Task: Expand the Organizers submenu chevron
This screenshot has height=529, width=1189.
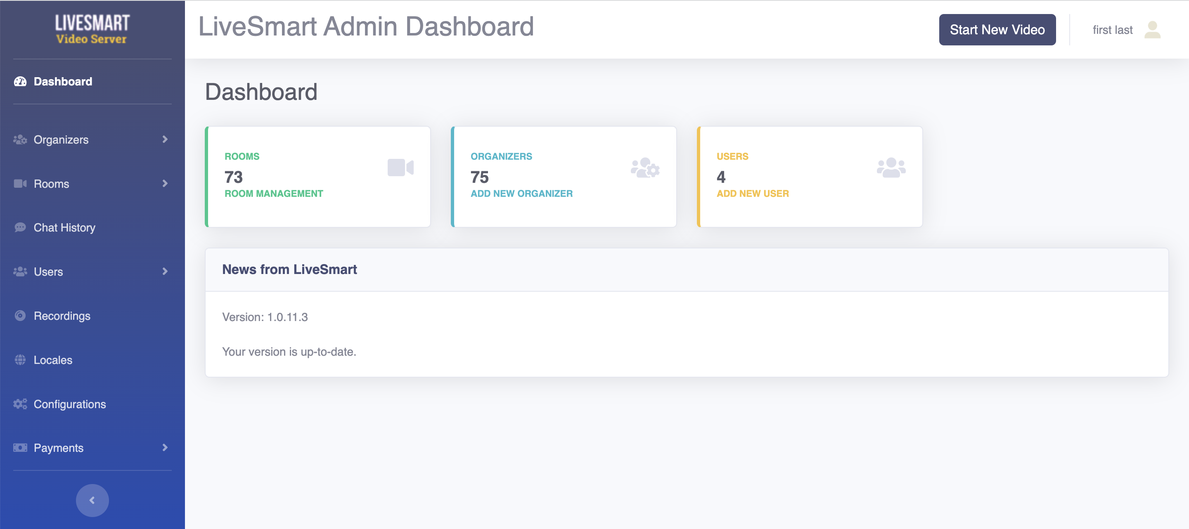Action: [x=165, y=139]
